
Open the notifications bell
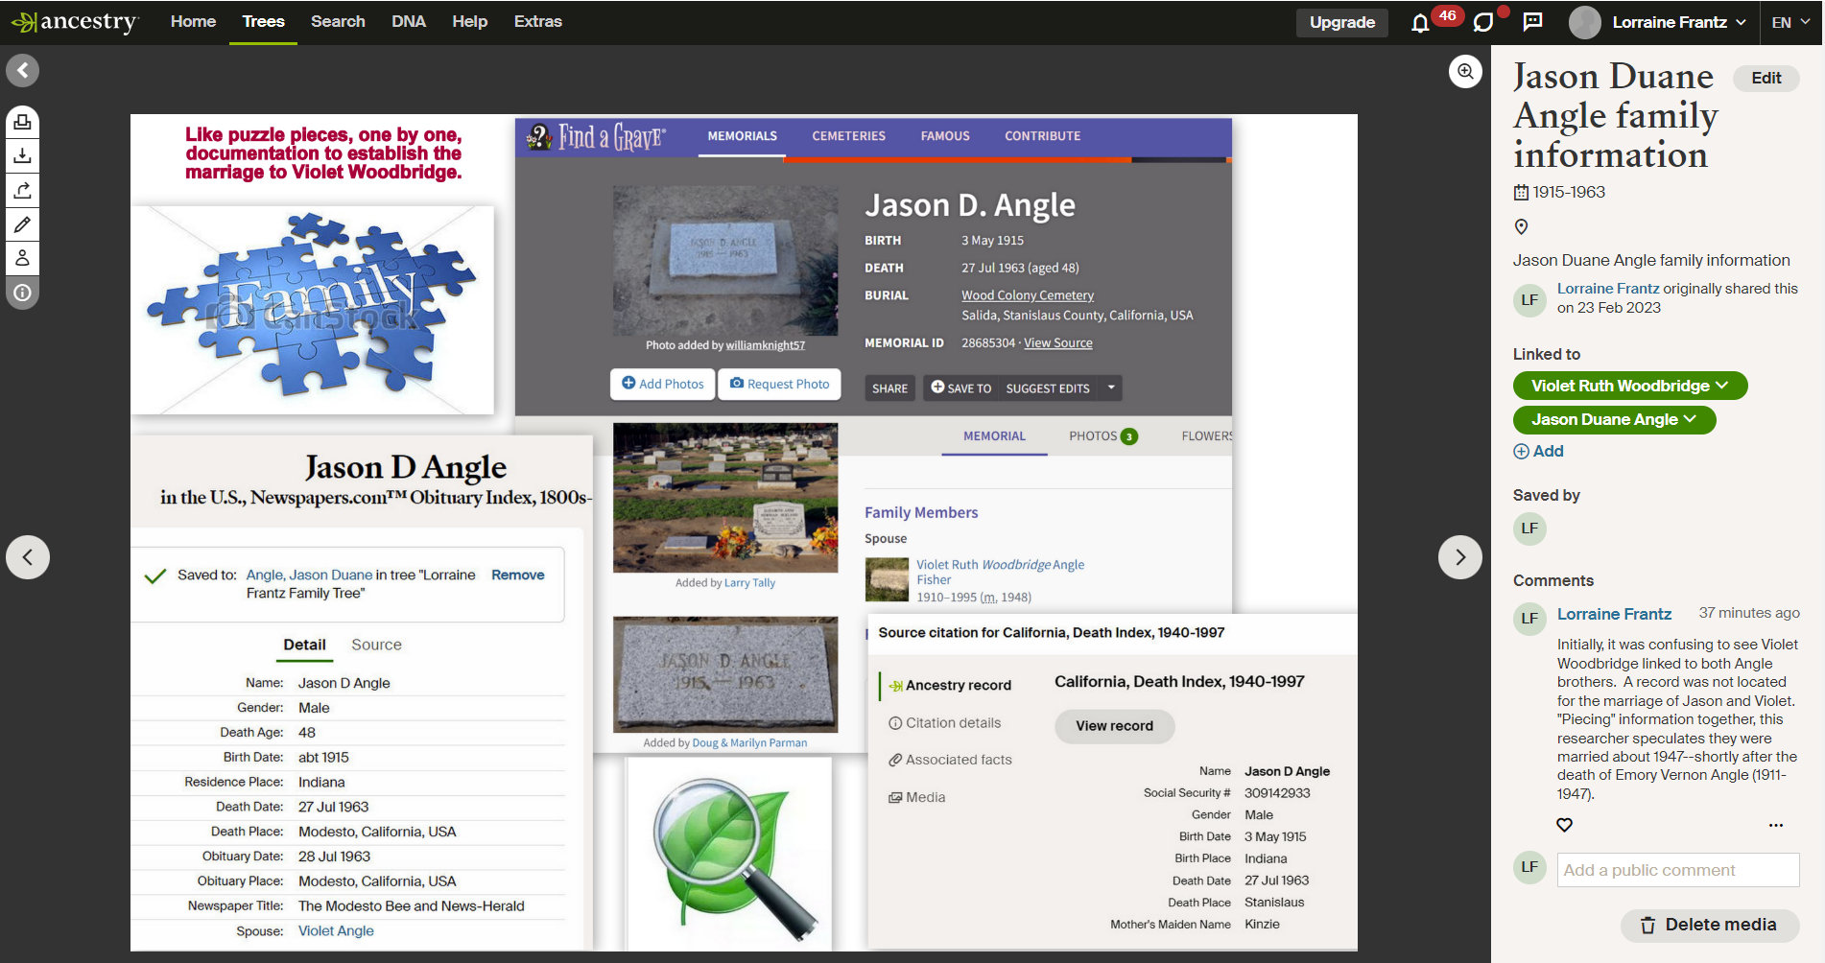coord(1420,23)
